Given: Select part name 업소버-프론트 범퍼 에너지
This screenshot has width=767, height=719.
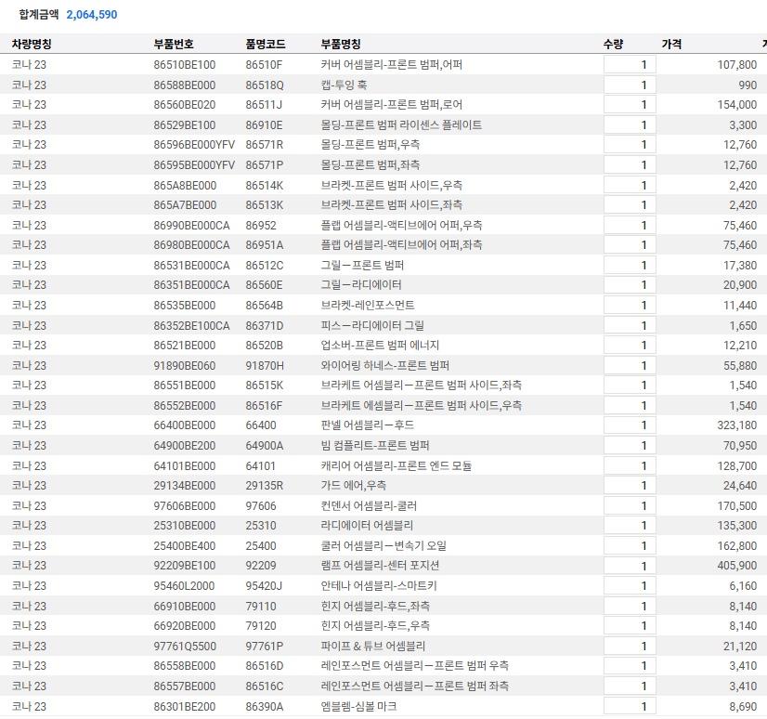Looking at the screenshot, I should tap(380, 346).
